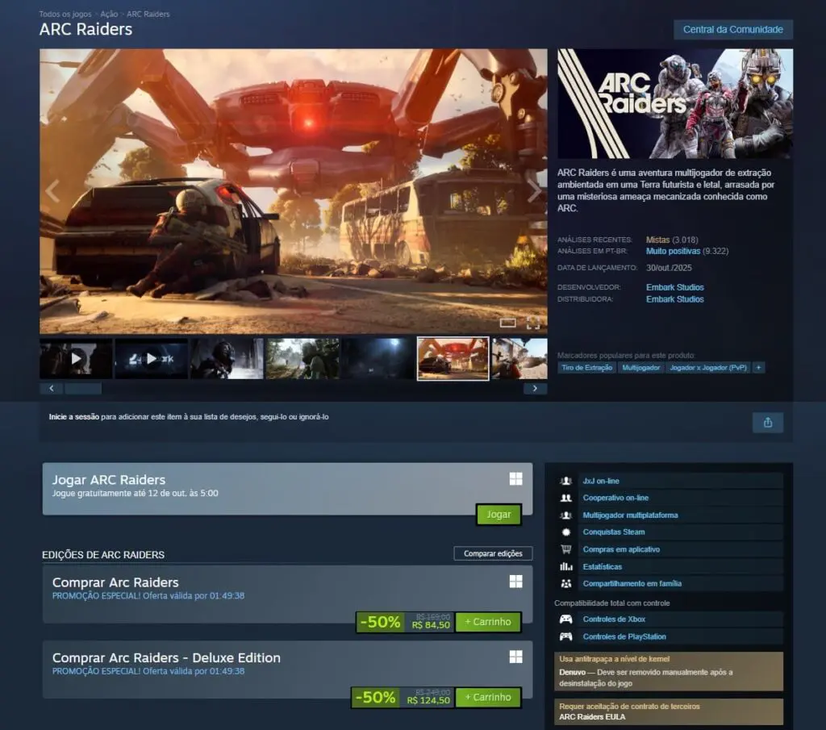826x730 pixels.
Task: Click the Compartilhamento em família icon
Action: (x=565, y=583)
